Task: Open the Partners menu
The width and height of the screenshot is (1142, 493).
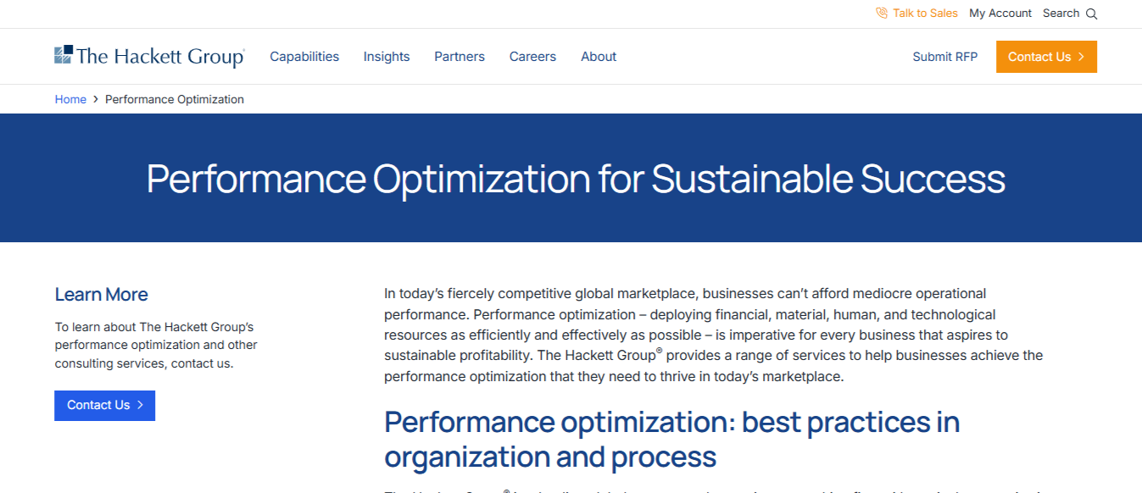Action: coord(460,57)
